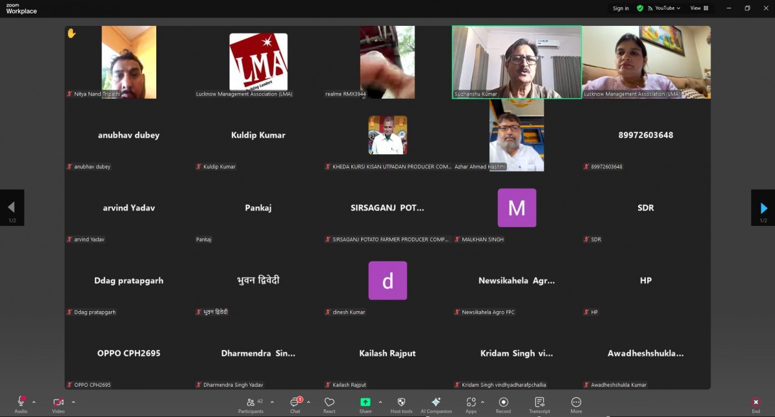Image resolution: width=775 pixels, height=417 pixels.
Task: Start screen sharing with green Share button
Action: (x=366, y=405)
